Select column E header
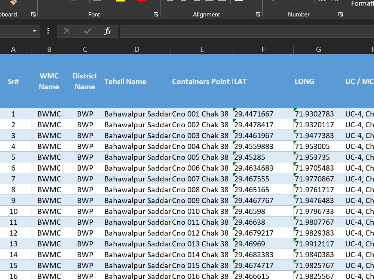Screen dimensions: 374x280 pyautogui.click(x=202, y=50)
